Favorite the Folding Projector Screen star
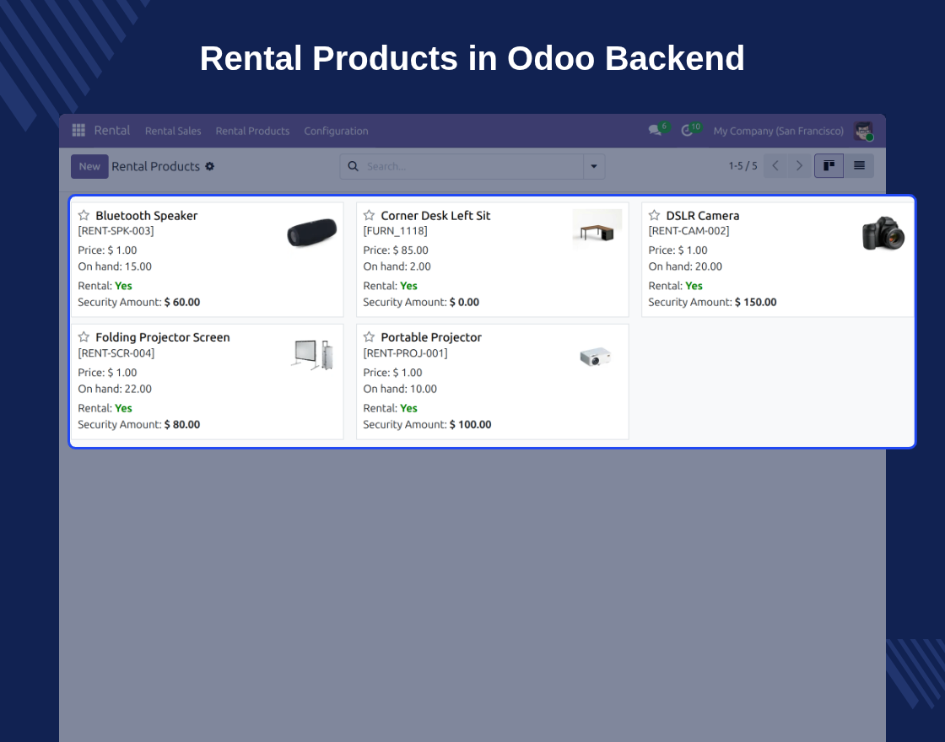This screenshot has width=945, height=742. click(x=84, y=336)
